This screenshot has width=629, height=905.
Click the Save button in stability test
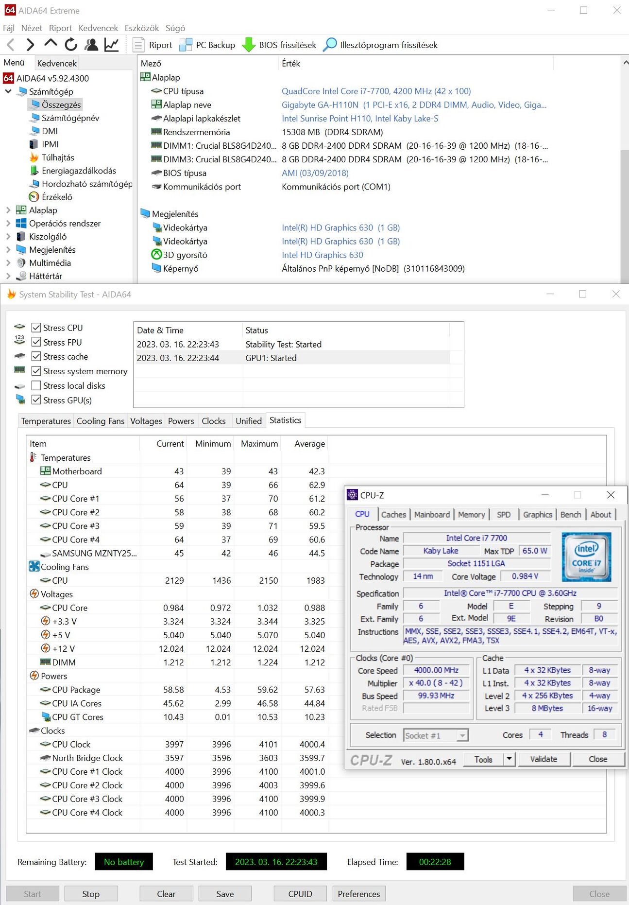tap(225, 894)
